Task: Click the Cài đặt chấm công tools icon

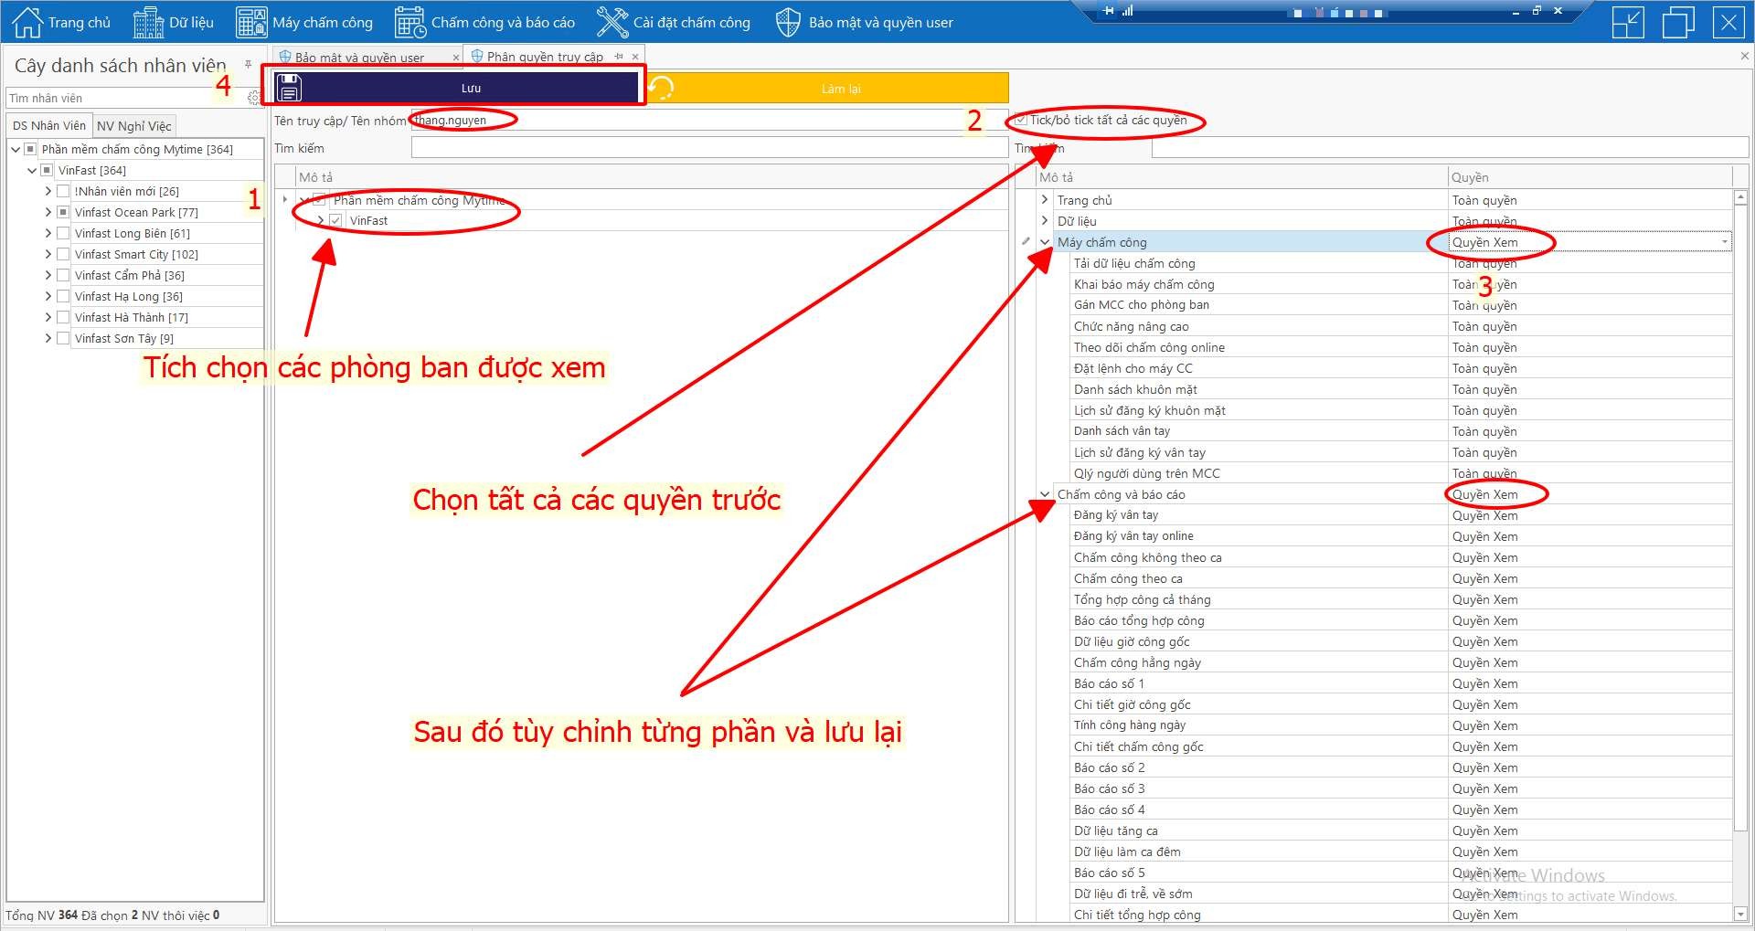Action: click(612, 22)
